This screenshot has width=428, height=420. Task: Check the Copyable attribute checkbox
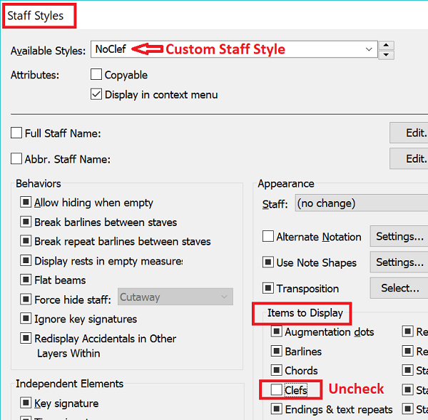click(x=97, y=75)
